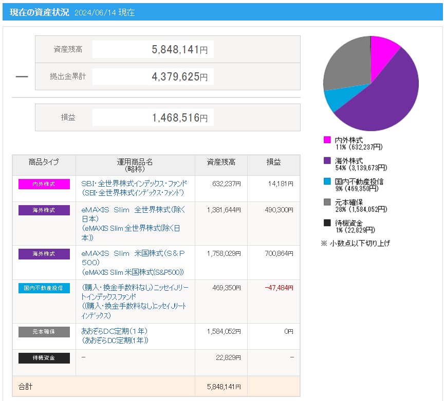Click the 資産残高 value 5,848,141円 field
Screen dimensions: 445x401
click(153, 50)
